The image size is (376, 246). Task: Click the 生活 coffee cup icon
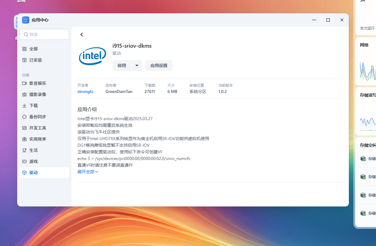coord(24,150)
